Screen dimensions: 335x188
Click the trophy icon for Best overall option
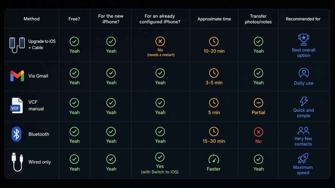click(304, 40)
